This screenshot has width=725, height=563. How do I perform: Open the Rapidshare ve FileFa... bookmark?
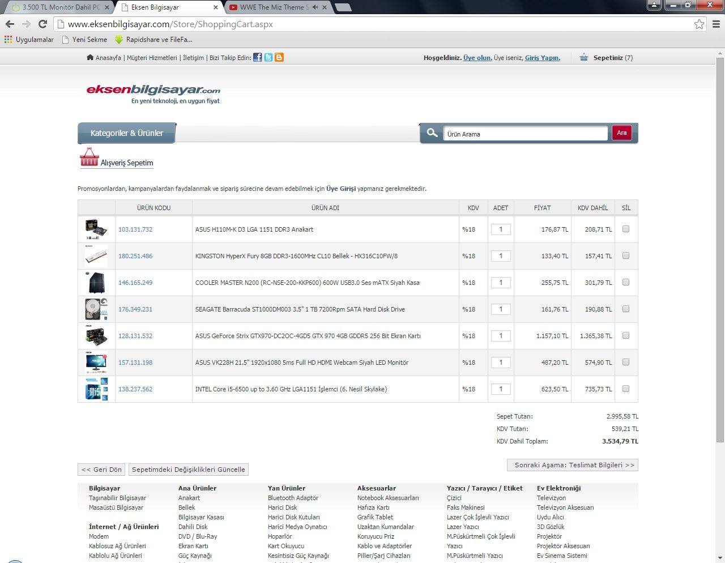pos(153,40)
